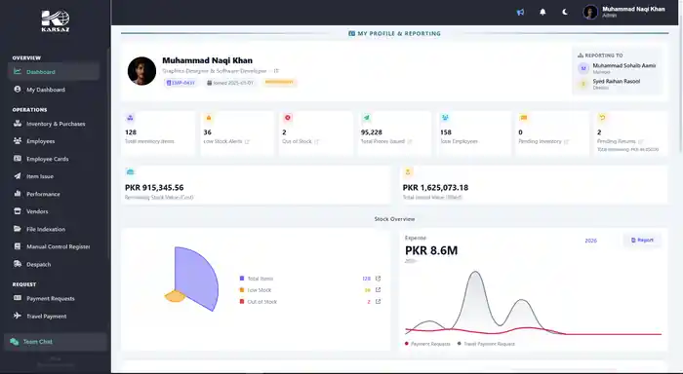Open Low Stock Alerts external link icon

point(247,142)
